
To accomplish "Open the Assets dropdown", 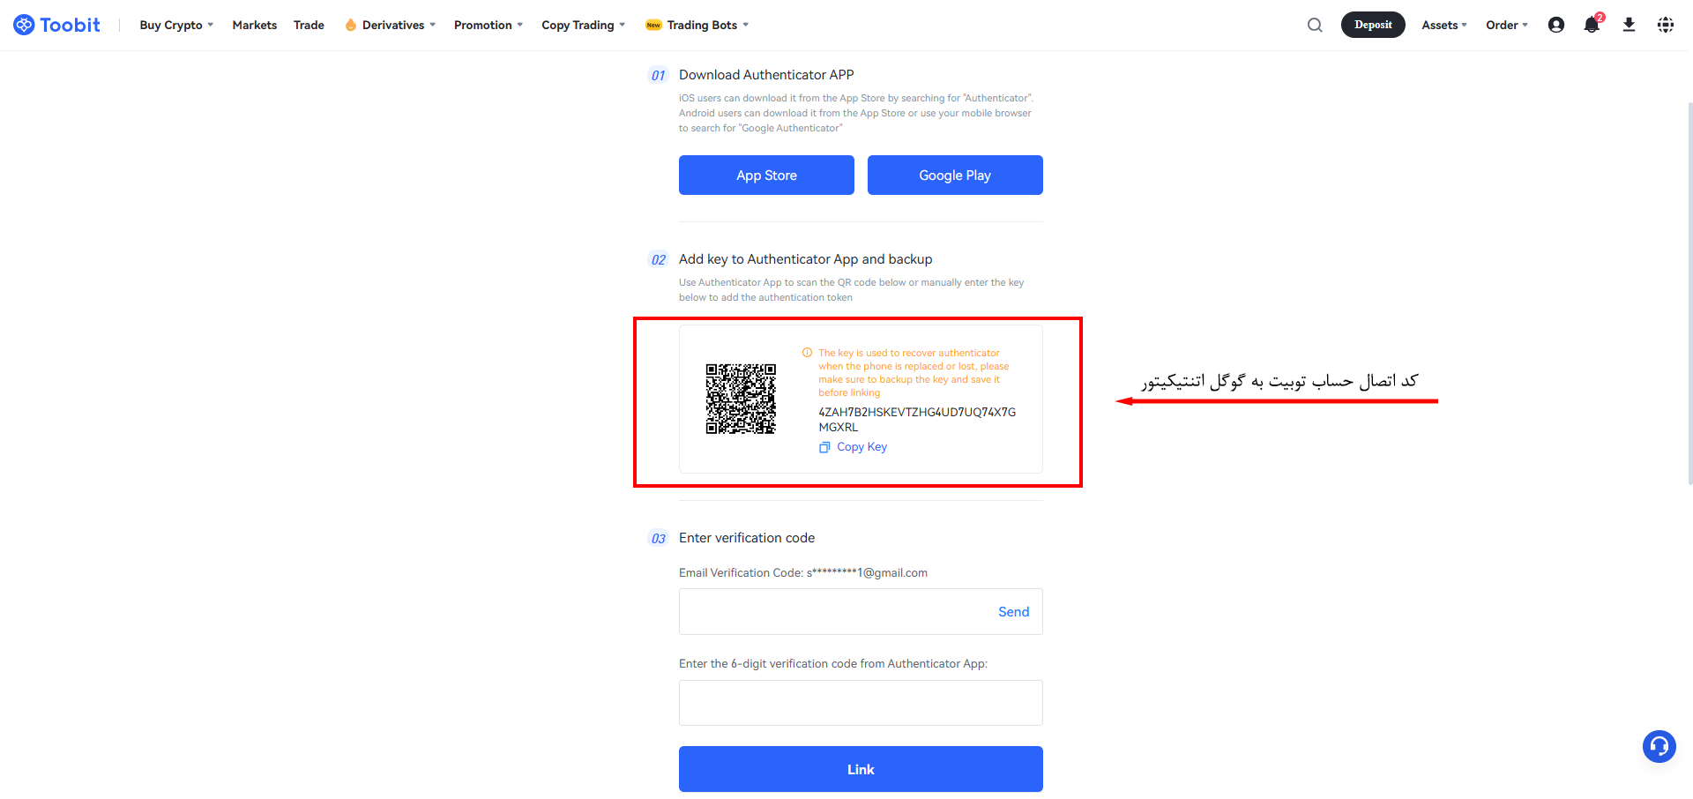I will [x=1443, y=25].
